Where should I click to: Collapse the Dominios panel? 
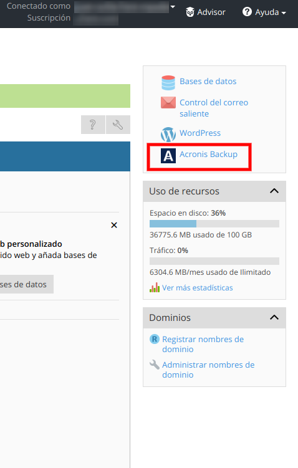274,318
